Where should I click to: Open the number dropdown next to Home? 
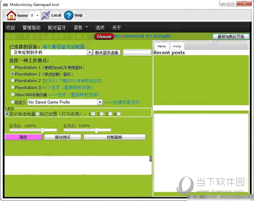[x=35, y=16]
